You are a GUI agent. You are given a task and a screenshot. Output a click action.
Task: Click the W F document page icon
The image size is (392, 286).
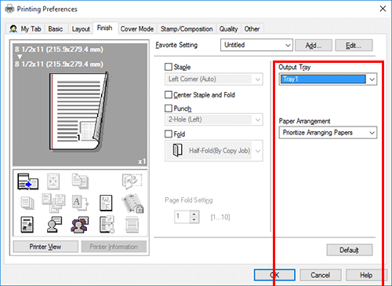(106, 203)
